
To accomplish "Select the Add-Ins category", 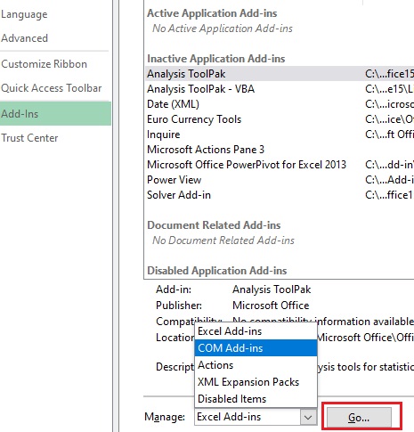I will coord(55,113).
